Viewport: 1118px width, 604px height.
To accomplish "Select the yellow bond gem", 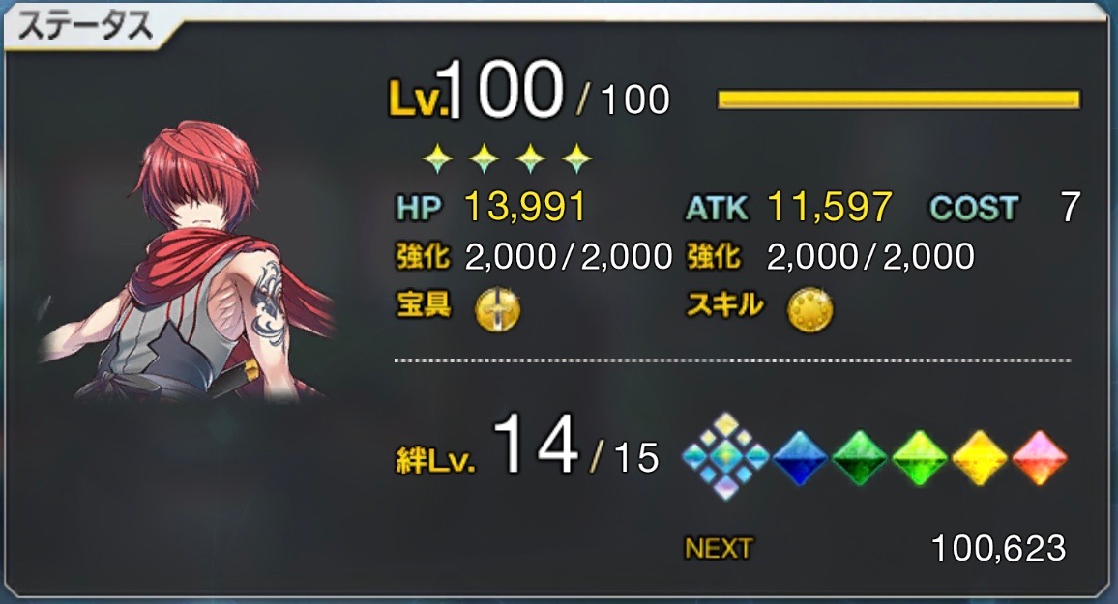I will click(x=980, y=458).
